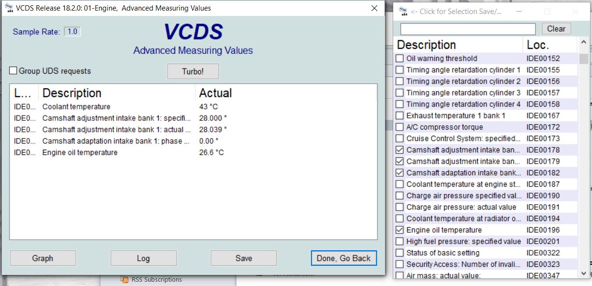
Task: Uncheck Camshaft adaptation IDE00182 checkbox
Action: point(399,173)
